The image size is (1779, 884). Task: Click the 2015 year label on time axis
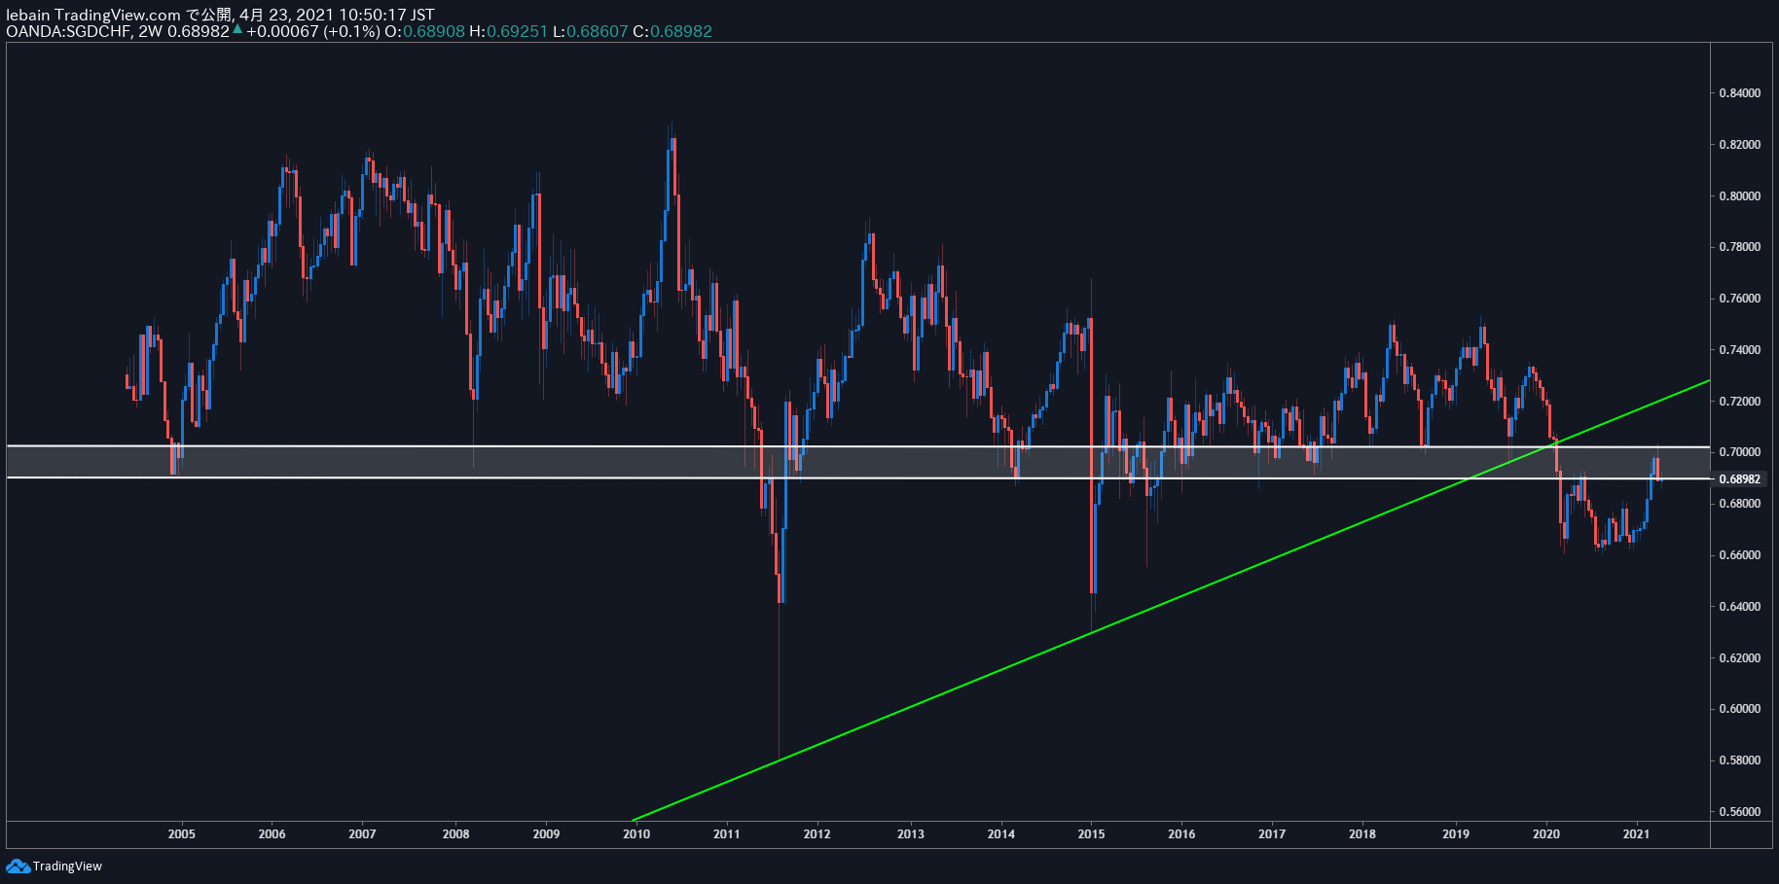point(1092,833)
